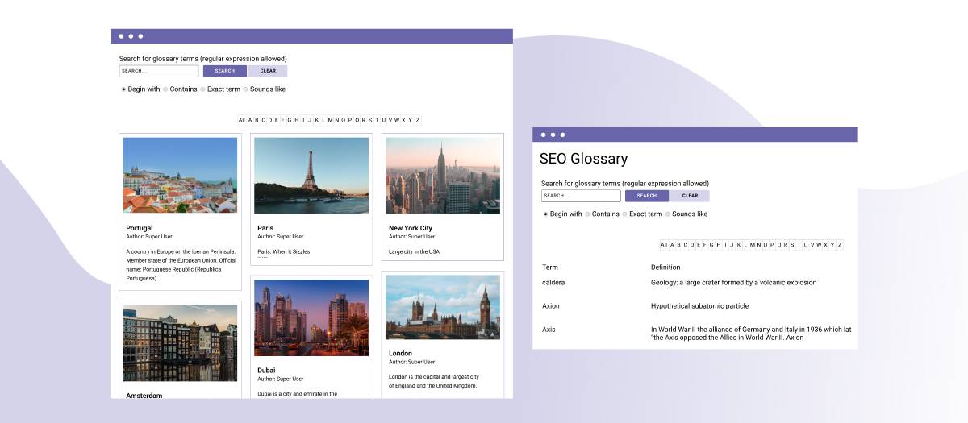Click the Dubai glossary term title
The image size is (968, 423).
point(266,371)
